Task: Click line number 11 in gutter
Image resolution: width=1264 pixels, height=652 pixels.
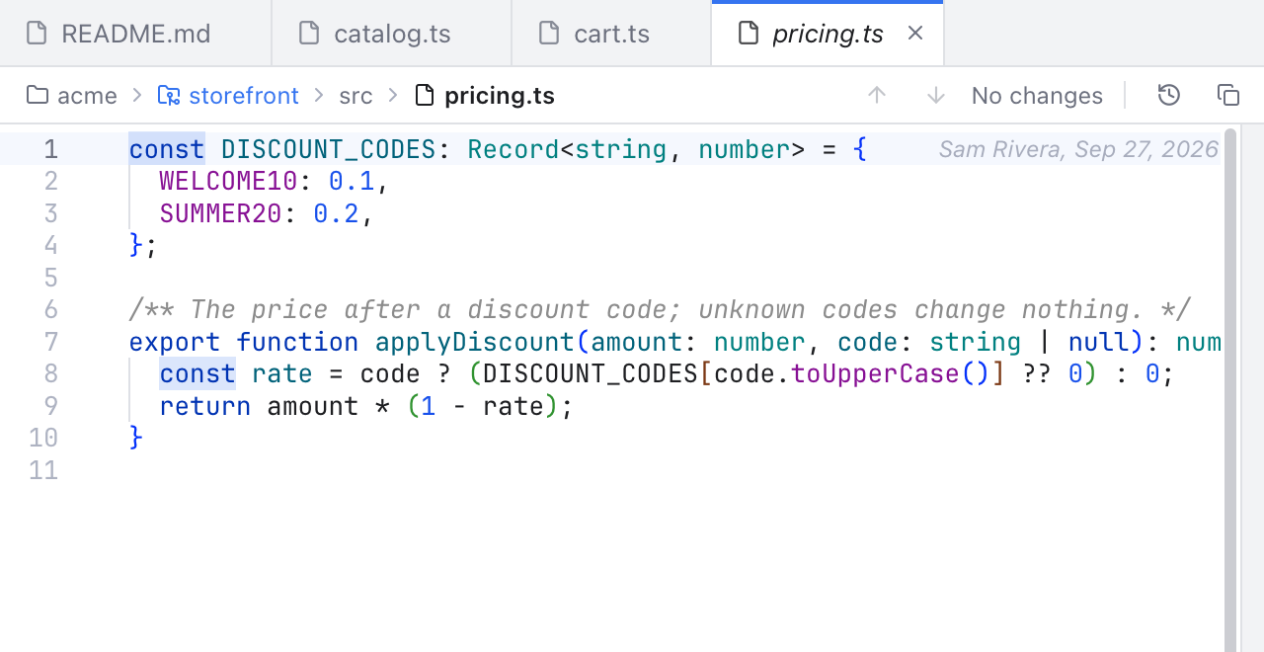Action: (43, 470)
